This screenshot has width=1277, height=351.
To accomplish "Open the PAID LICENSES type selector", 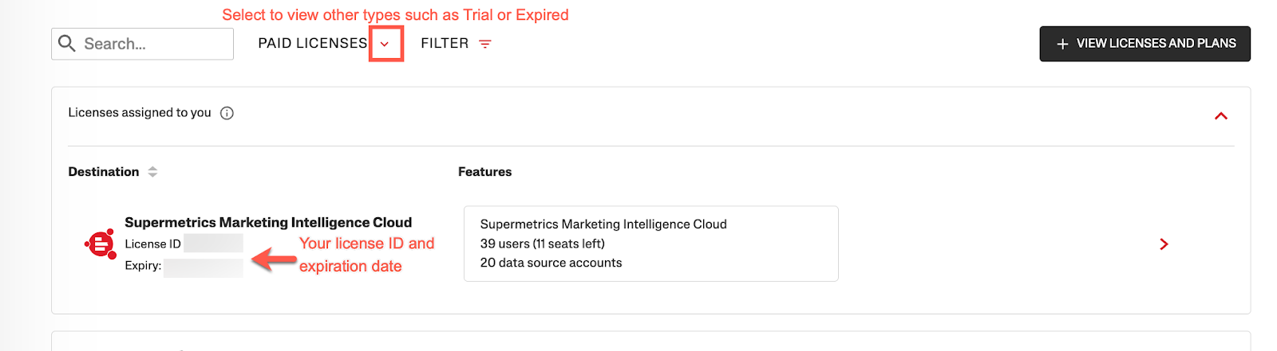I will 313,43.
